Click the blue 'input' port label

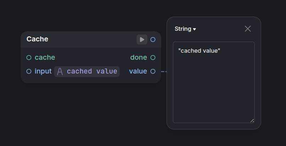[43, 71]
